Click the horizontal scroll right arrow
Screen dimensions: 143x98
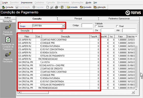coord(133,92)
